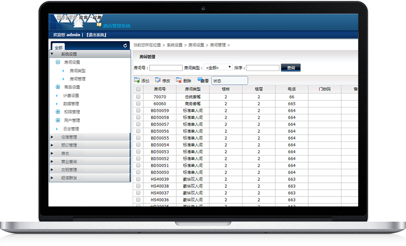The height and width of the screenshot is (246, 406).
Task: Expand 权限管理 using its plus icon
Action: [58, 112]
